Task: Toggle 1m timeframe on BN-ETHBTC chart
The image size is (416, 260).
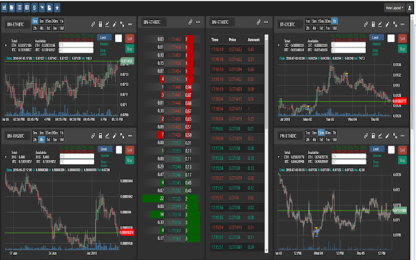Action: click(x=34, y=21)
